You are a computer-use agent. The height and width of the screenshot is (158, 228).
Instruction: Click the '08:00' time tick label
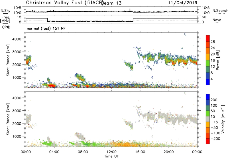coord(83,152)
